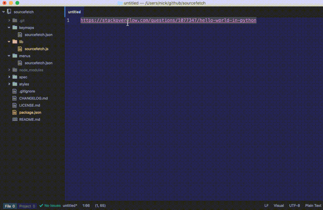Image resolution: width=323 pixels, height=210 pixels.
Task: Switch linter scope to Project 0
Action: click(x=27, y=206)
